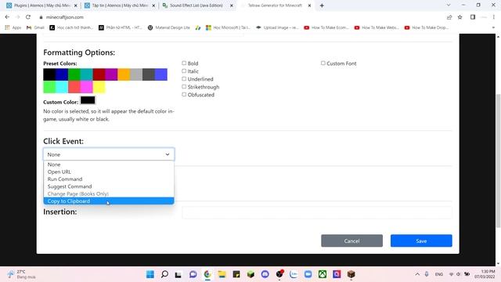Open the Upload Image bookmark
The image size is (501, 282).
pyautogui.click(x=277, y=27)
